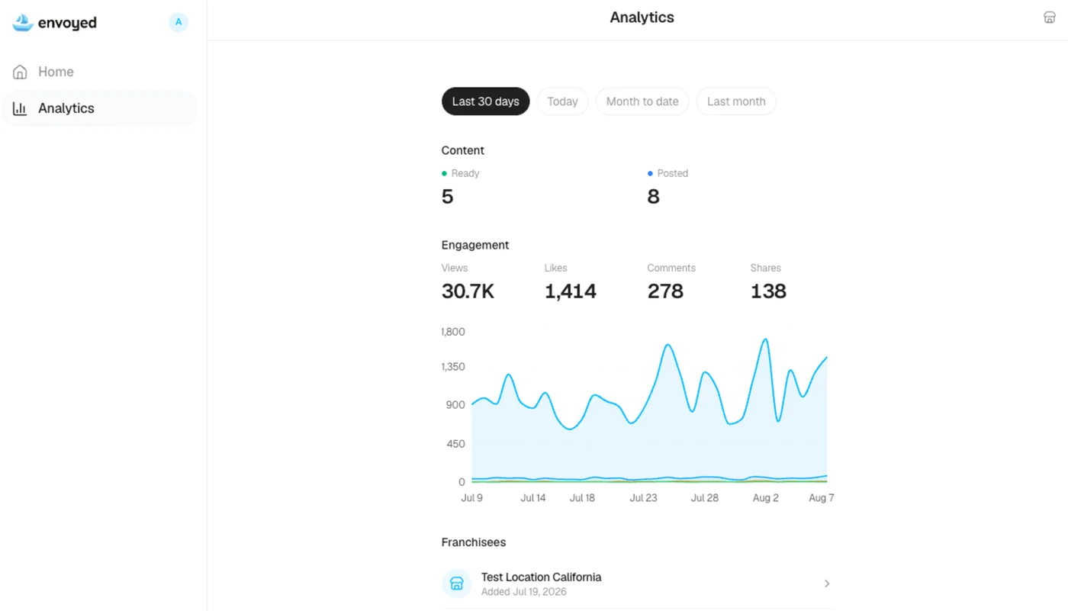Click the Engagement section heading
Viewport: 1068px width, 611px height.
point(475,245)
